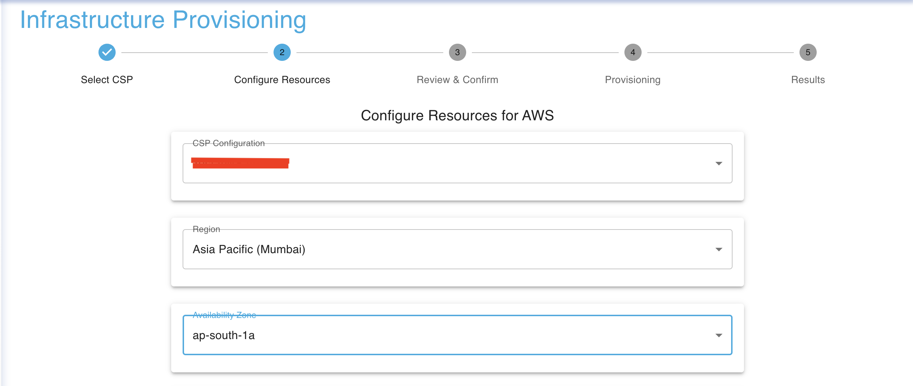Open the Region dropdown arrow
This screenshot has height=386, width=913.
click(719, 250)
